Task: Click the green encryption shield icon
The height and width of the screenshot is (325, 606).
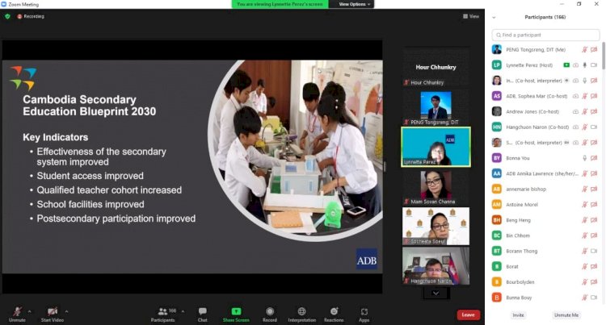Action: coord(7,16)
